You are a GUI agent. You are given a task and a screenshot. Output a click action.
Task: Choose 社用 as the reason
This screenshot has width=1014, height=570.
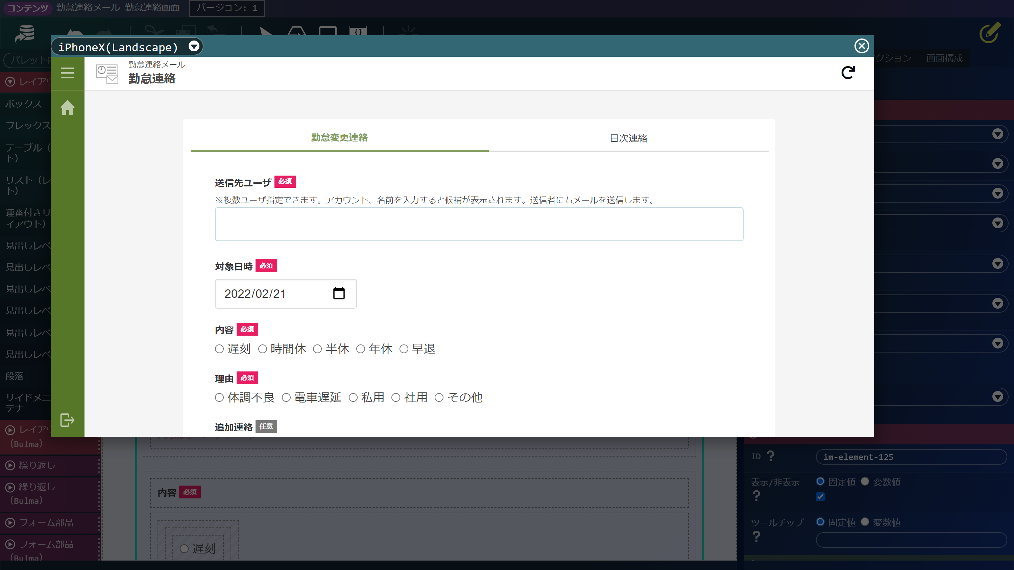click(395, 398)
